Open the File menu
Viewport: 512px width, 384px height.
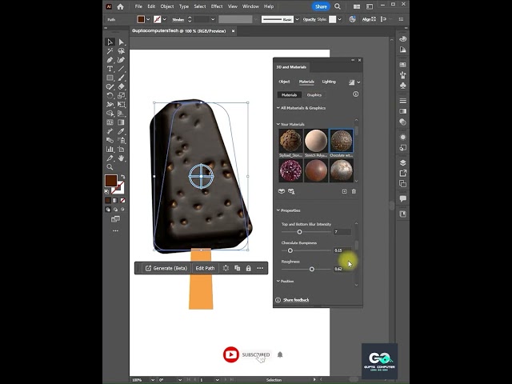click(x=138, y=6)
